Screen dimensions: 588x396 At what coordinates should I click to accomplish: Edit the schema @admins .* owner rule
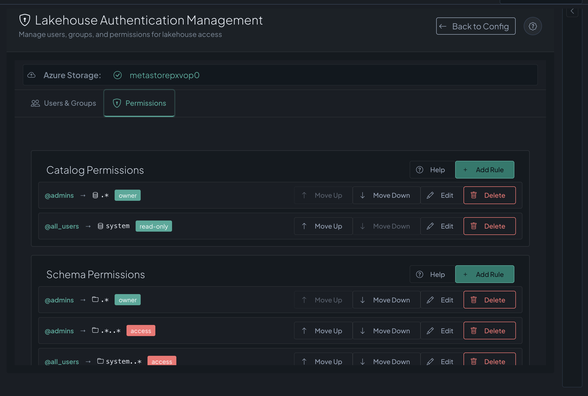pos(442,300)
